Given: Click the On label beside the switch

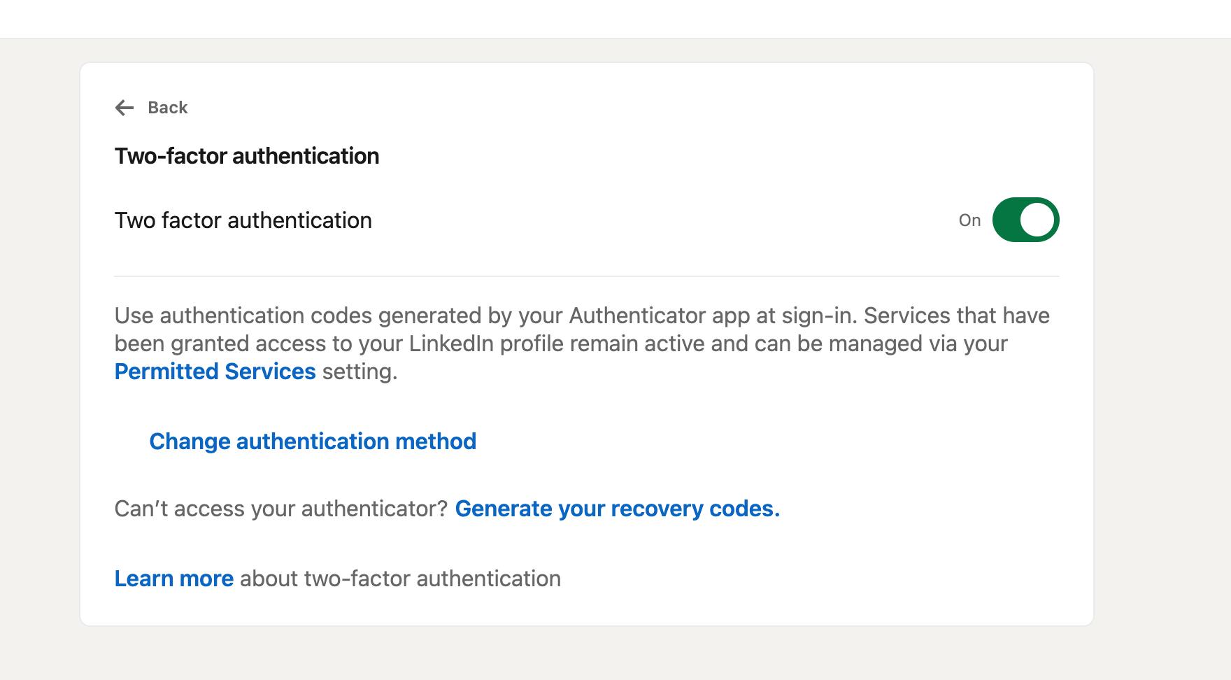Looking at the screenshot, I should click(970, 220).
